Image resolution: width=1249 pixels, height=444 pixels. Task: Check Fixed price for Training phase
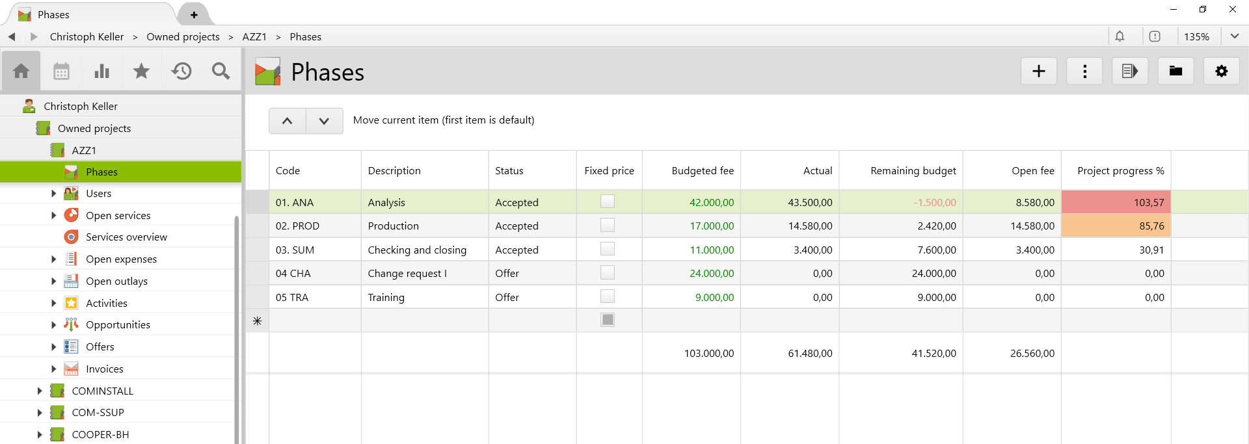pyautogui.click(x=608, y=296)
